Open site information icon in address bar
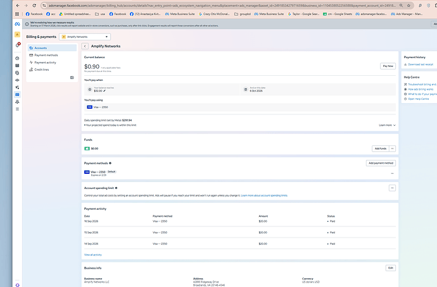The width and height of the screenshot is (437, 287). 44,6
